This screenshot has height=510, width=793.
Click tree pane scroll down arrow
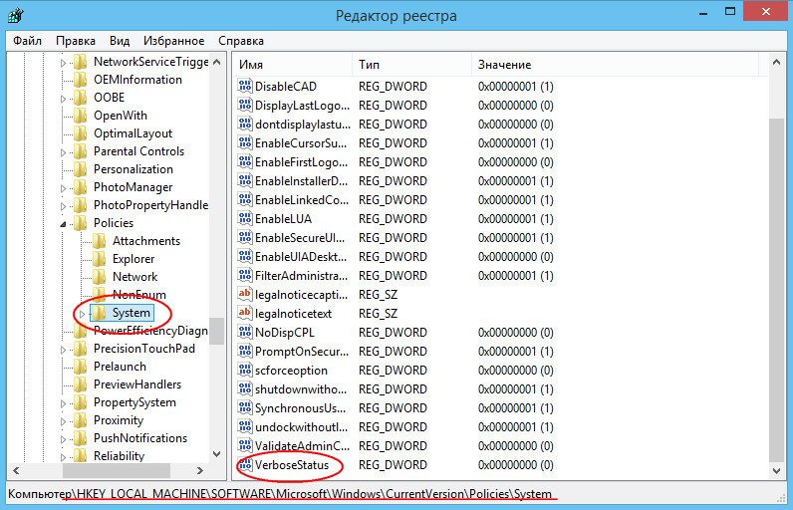(216, 454)
